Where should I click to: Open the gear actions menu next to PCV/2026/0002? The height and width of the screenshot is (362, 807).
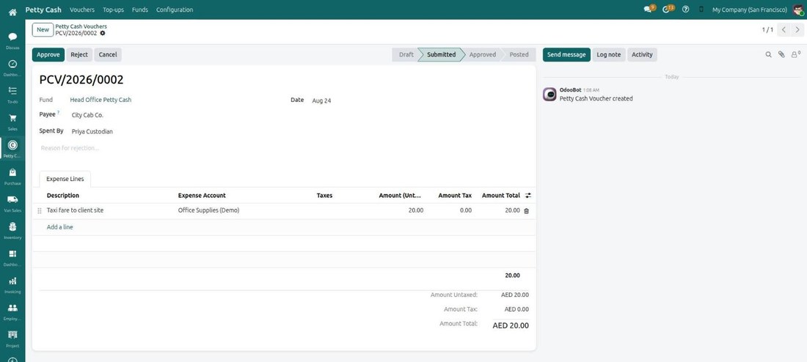[103, 33]
